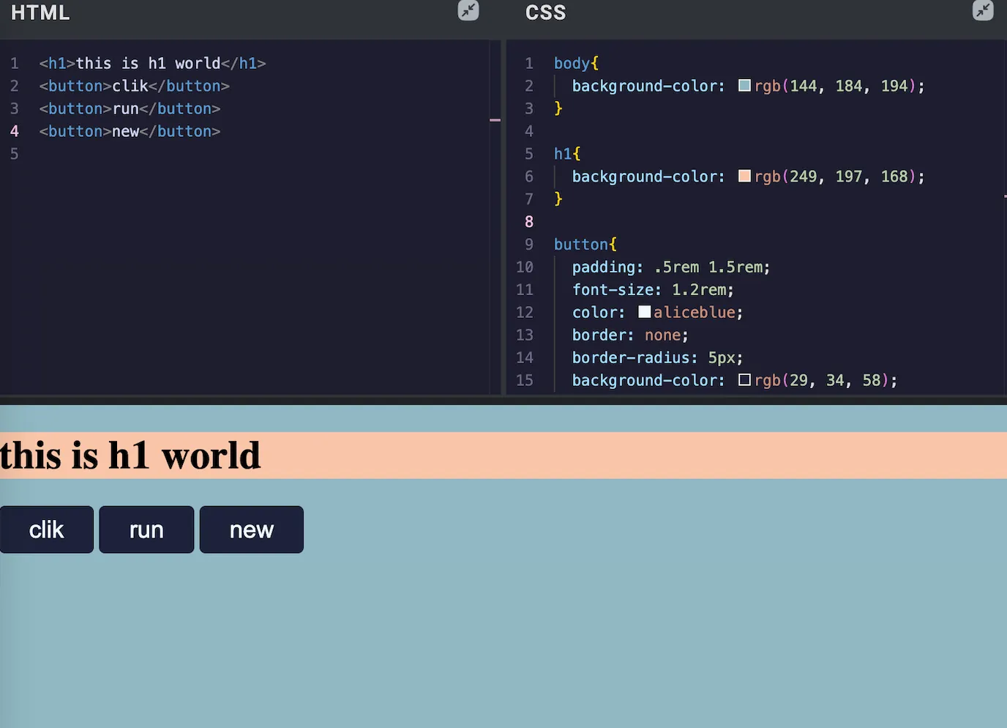1007x728 pixels.
Task: Open color swatch for body background-color
Action: [744, 85]
